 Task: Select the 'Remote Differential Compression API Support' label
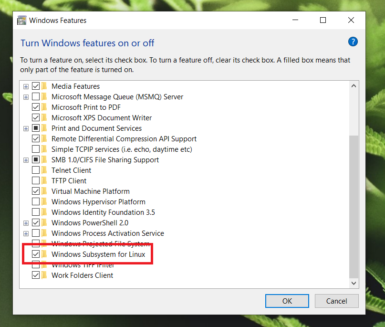coord(124,139)
